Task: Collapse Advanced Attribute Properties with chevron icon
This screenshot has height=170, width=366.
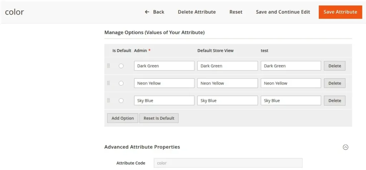Action: coord(346,147)
